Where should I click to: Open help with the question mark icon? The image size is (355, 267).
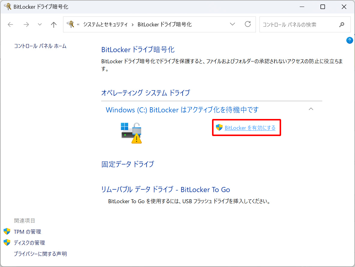coord(349,40)
